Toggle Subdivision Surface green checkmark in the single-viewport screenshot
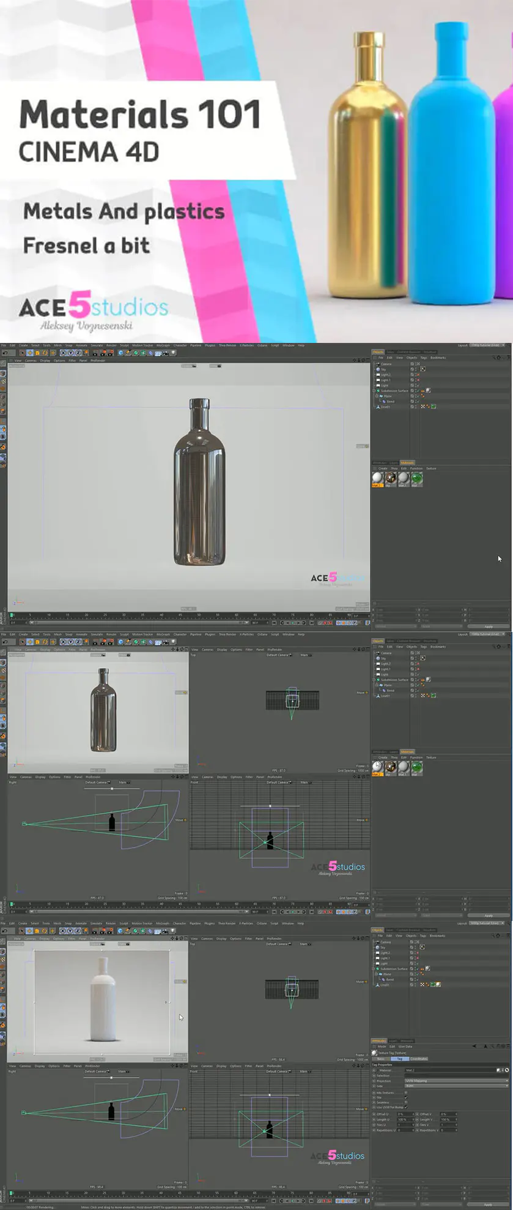 418,390
